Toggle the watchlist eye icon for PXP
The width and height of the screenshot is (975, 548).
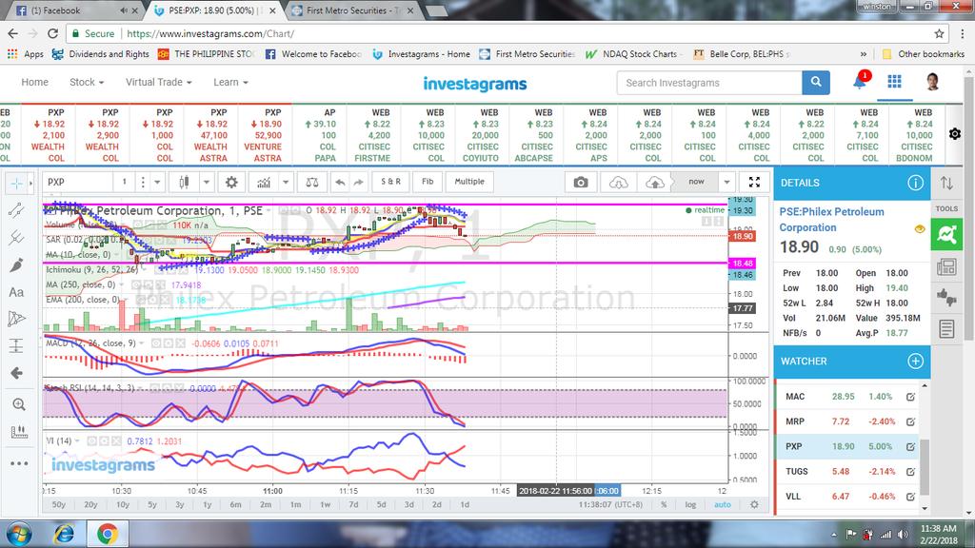tap(920, 229)
